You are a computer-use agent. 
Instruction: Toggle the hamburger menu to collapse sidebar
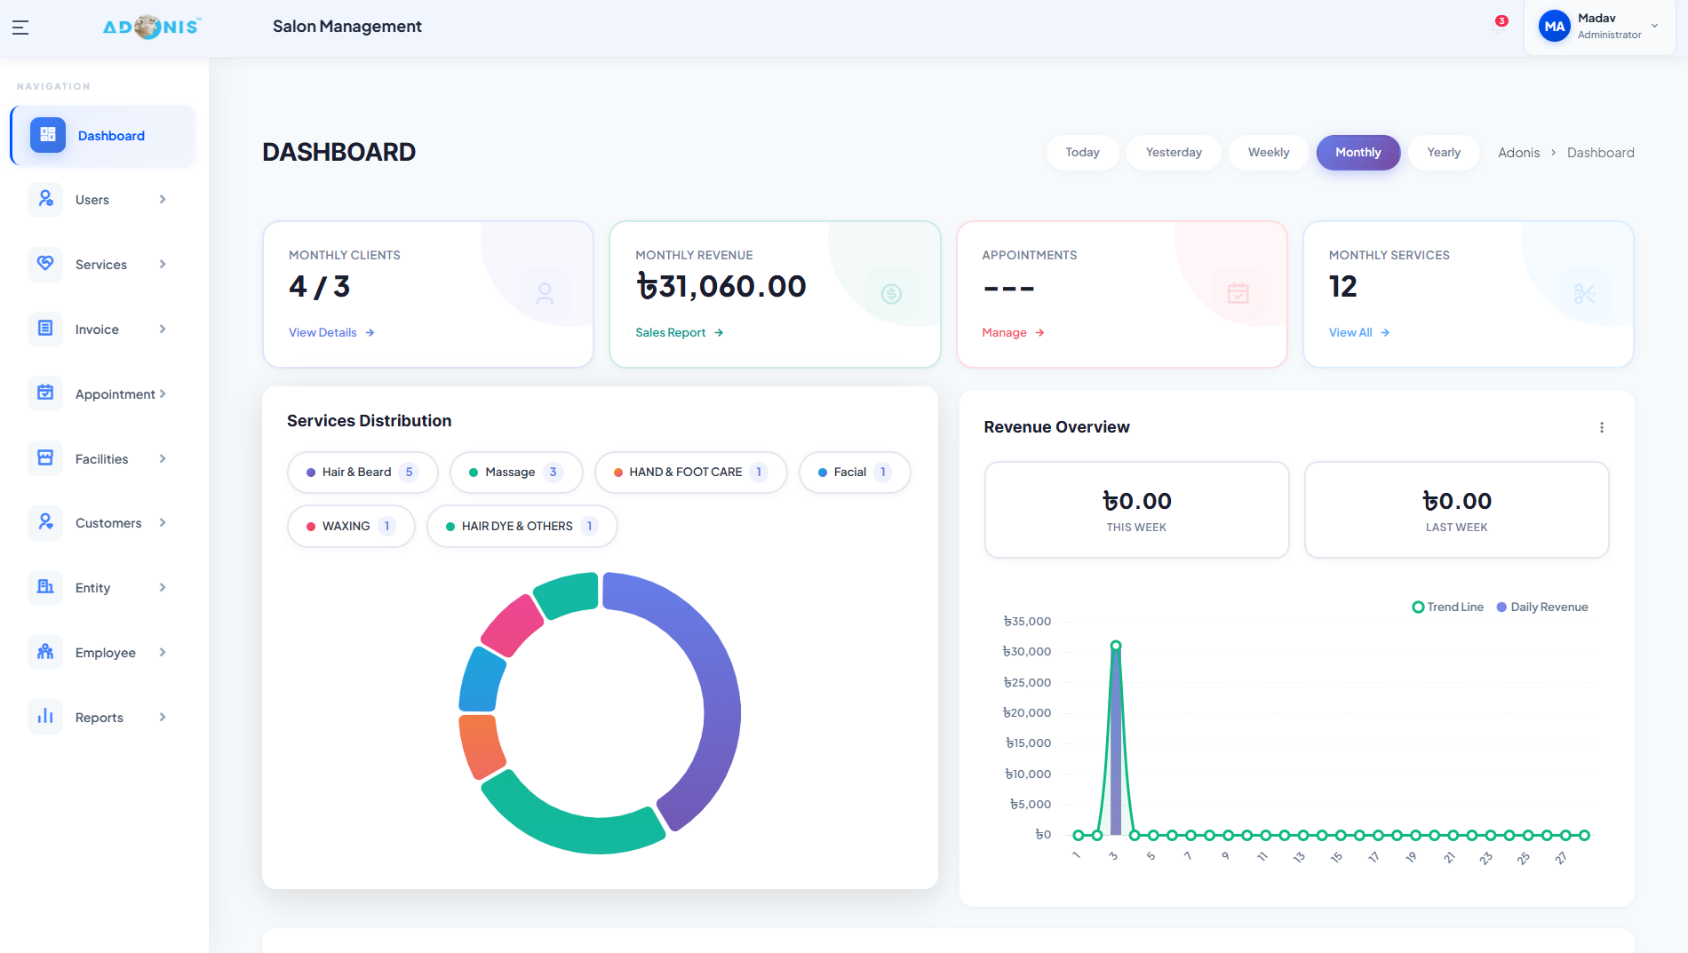(20, 27)
